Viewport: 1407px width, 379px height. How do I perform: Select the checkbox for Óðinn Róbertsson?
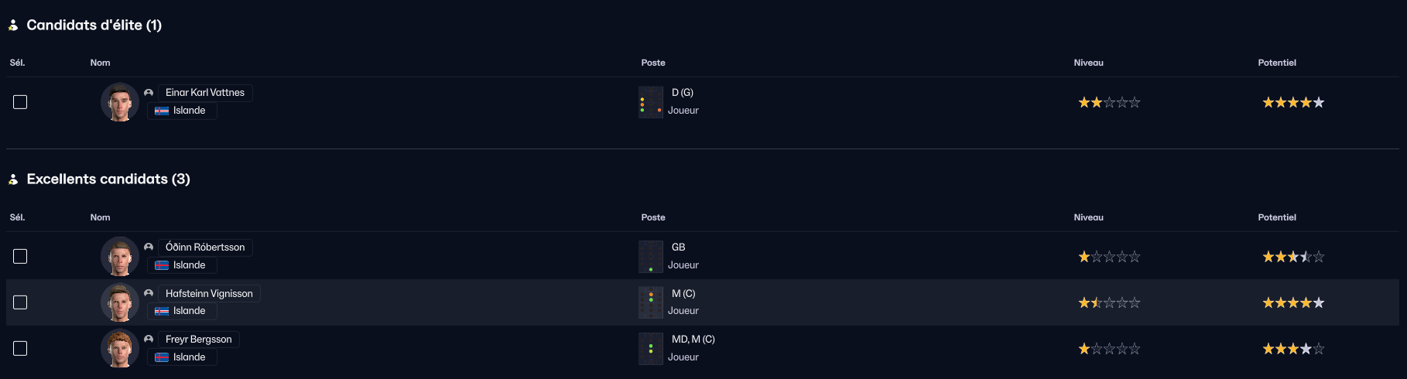click(x=20, y=257)
